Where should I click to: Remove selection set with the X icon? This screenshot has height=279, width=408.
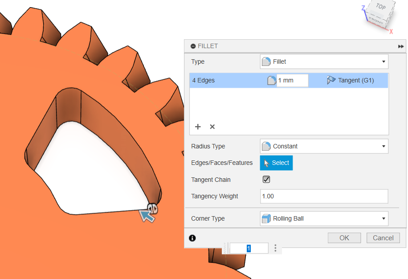212,127
